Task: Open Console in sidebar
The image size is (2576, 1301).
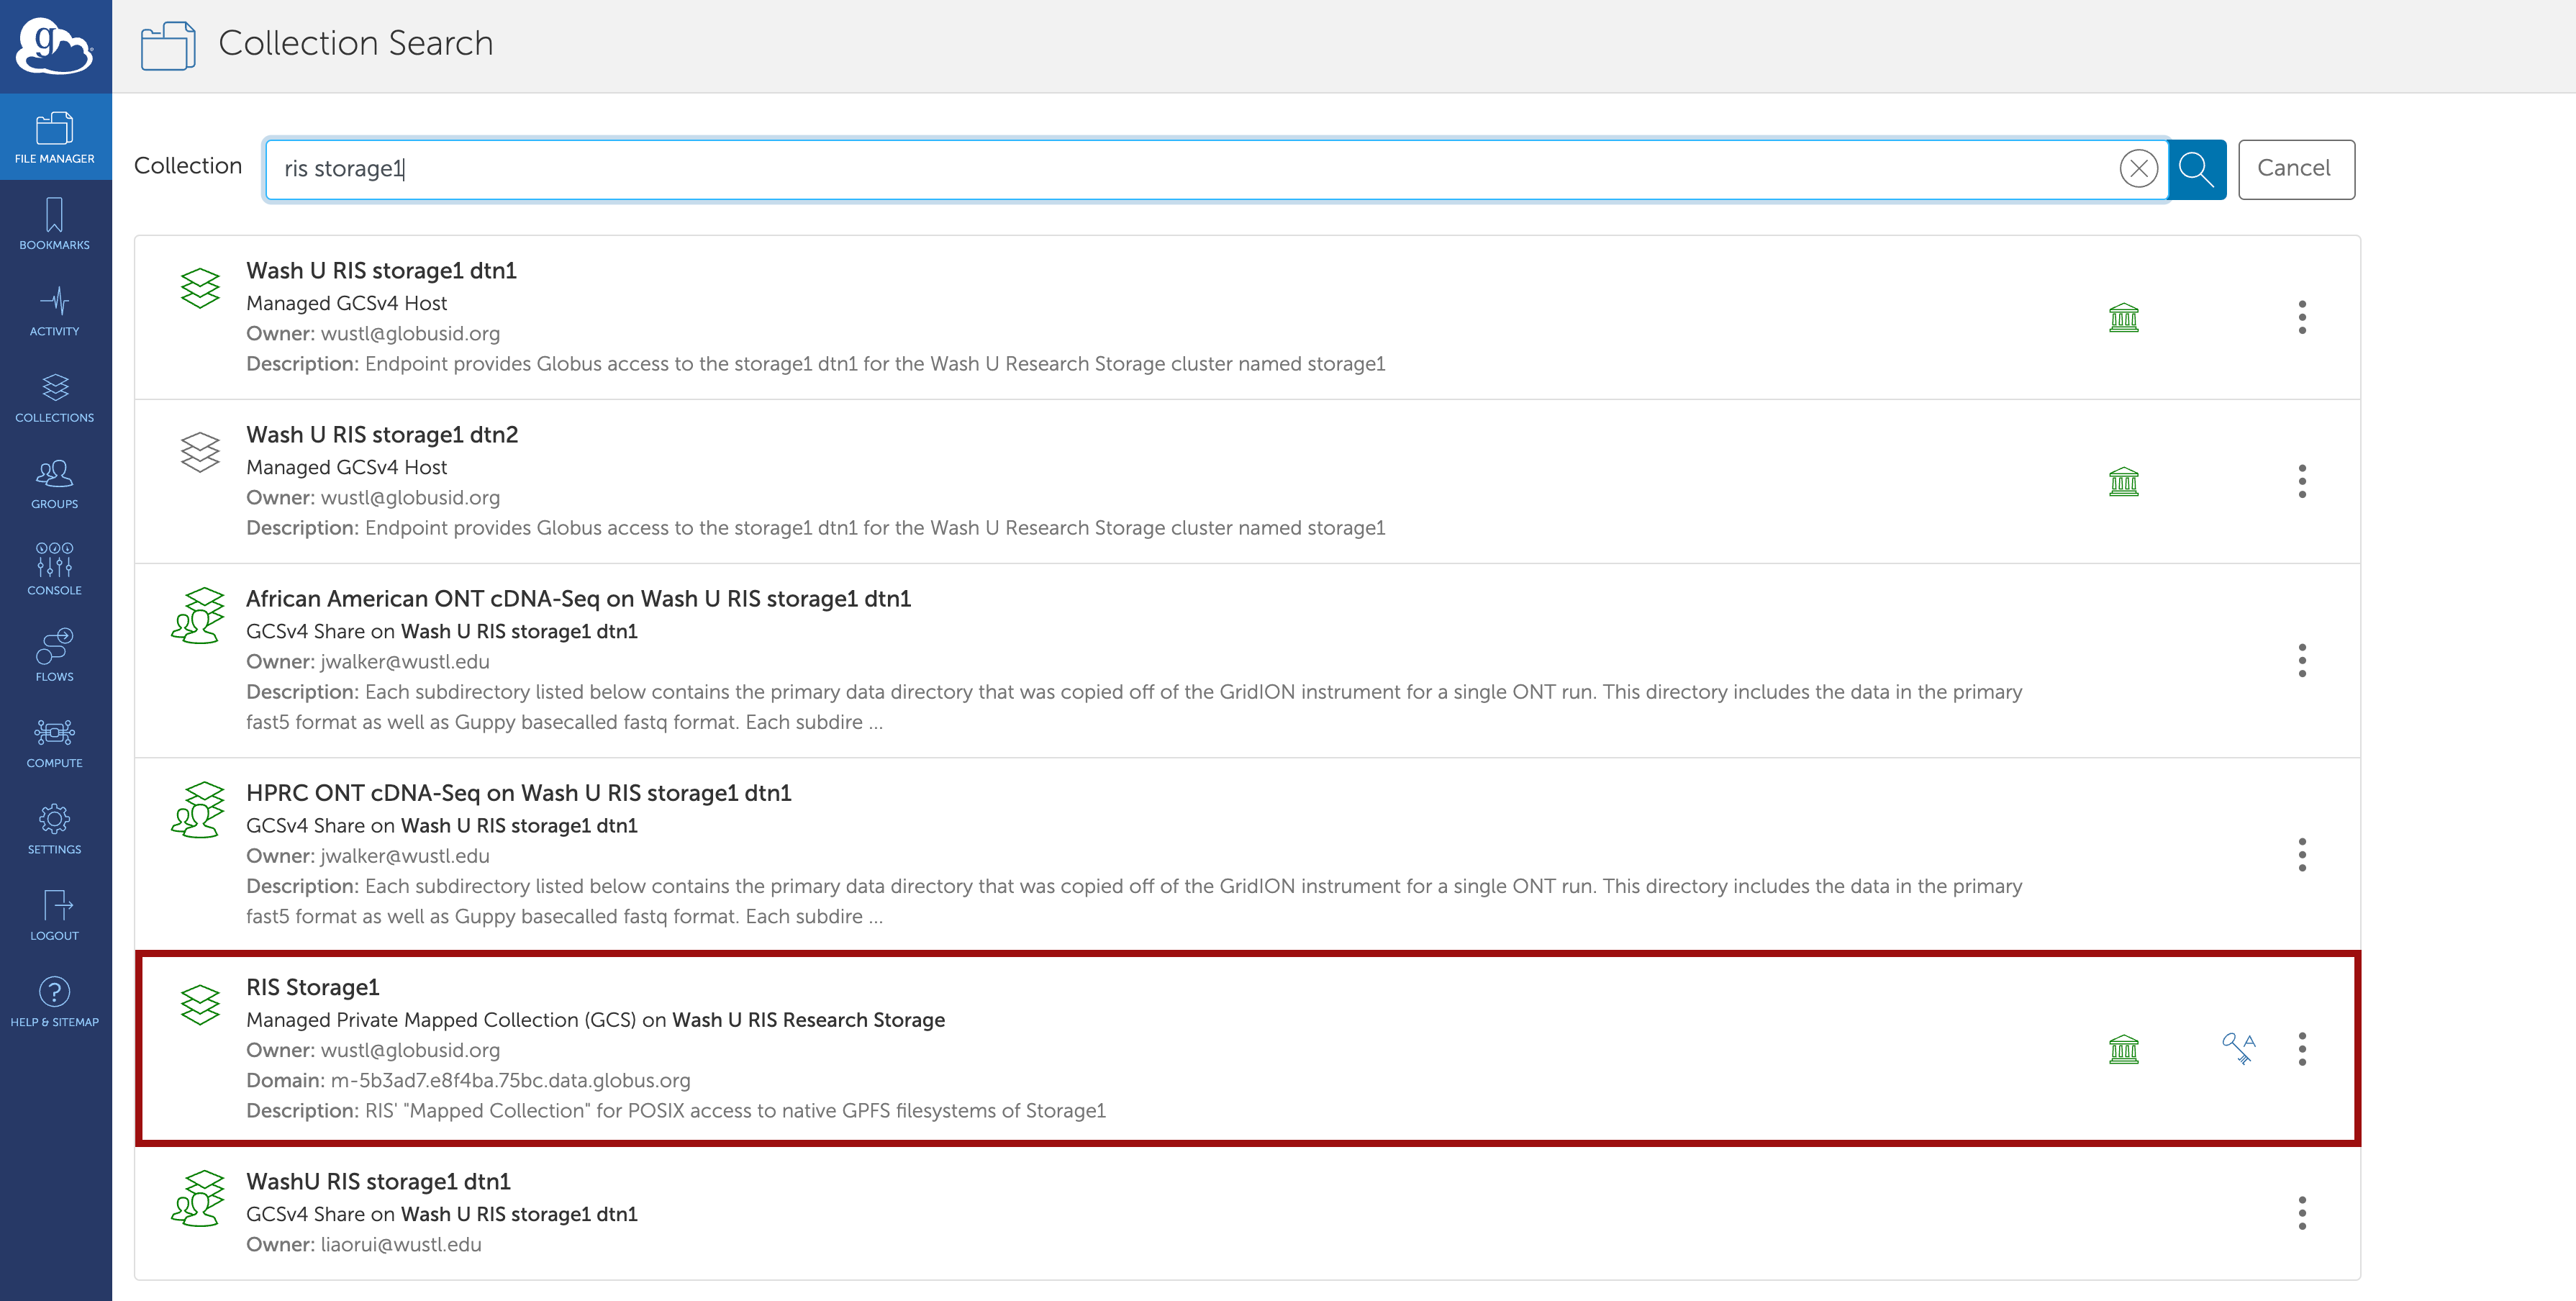Action: click(x=55, y=569)
